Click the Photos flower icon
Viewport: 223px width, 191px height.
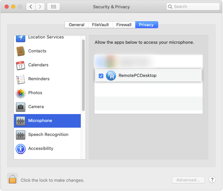21,93
